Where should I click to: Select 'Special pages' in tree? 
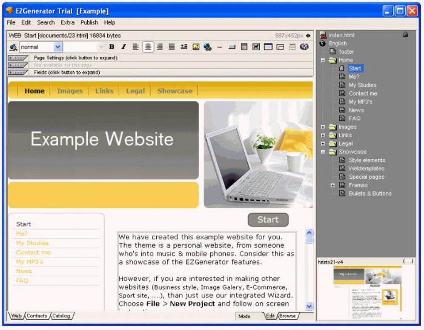tap(366, 177)
